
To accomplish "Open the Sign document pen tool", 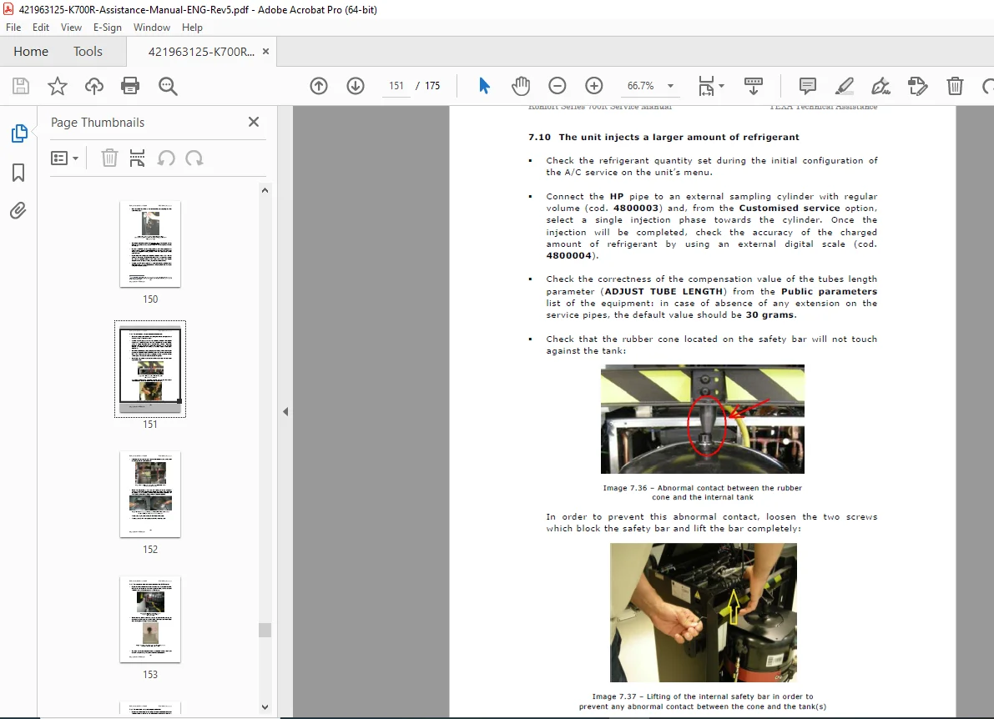I will pos(881,86).
